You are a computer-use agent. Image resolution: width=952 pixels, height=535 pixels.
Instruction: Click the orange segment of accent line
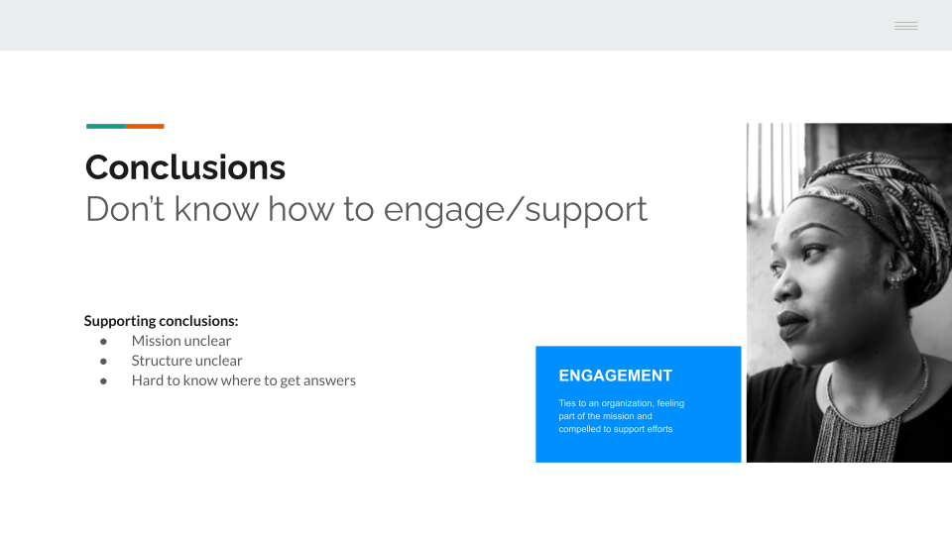[145, 126]
